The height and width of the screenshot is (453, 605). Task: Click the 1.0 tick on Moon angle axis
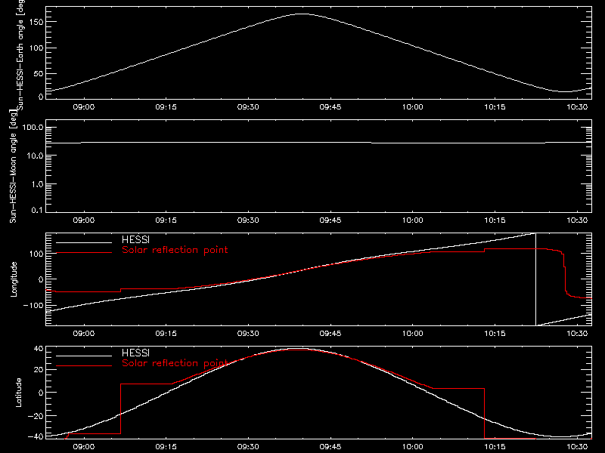pyautogui.click(x=37, y=184)
